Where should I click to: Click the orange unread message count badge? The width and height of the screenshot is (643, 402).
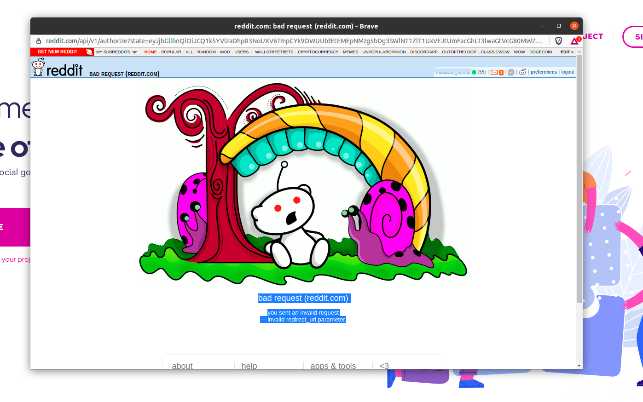point(501,72)
